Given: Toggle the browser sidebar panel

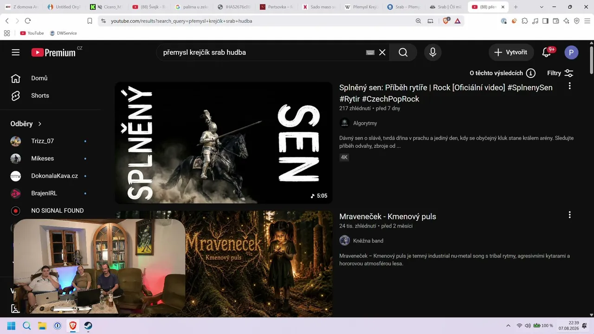Looking at the screenshot, I should 545,21.
